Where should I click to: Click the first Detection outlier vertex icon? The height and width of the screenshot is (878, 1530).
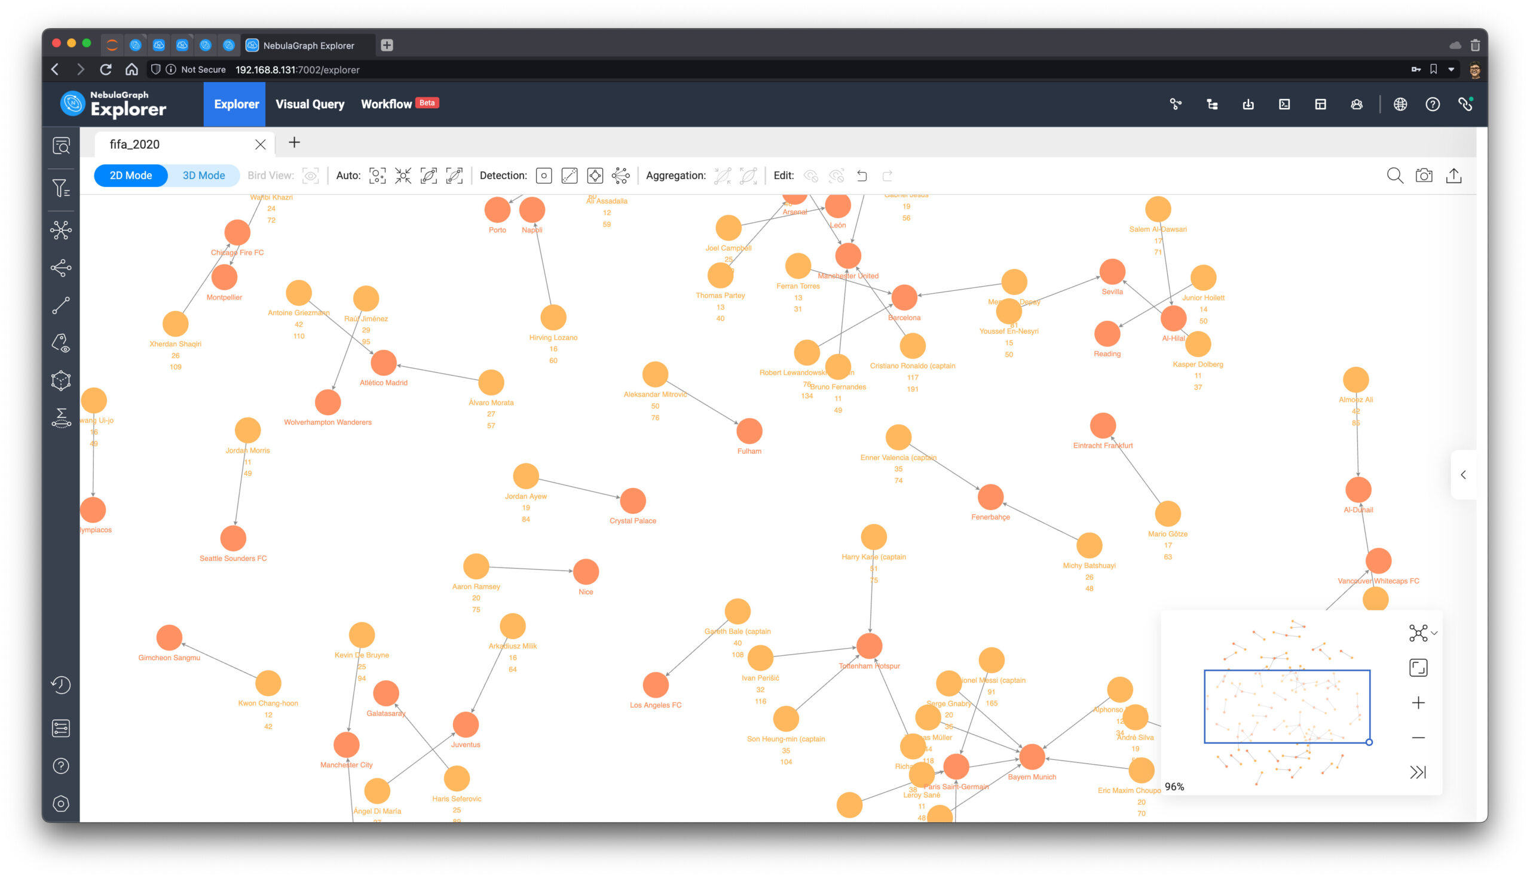pos(544,176)
